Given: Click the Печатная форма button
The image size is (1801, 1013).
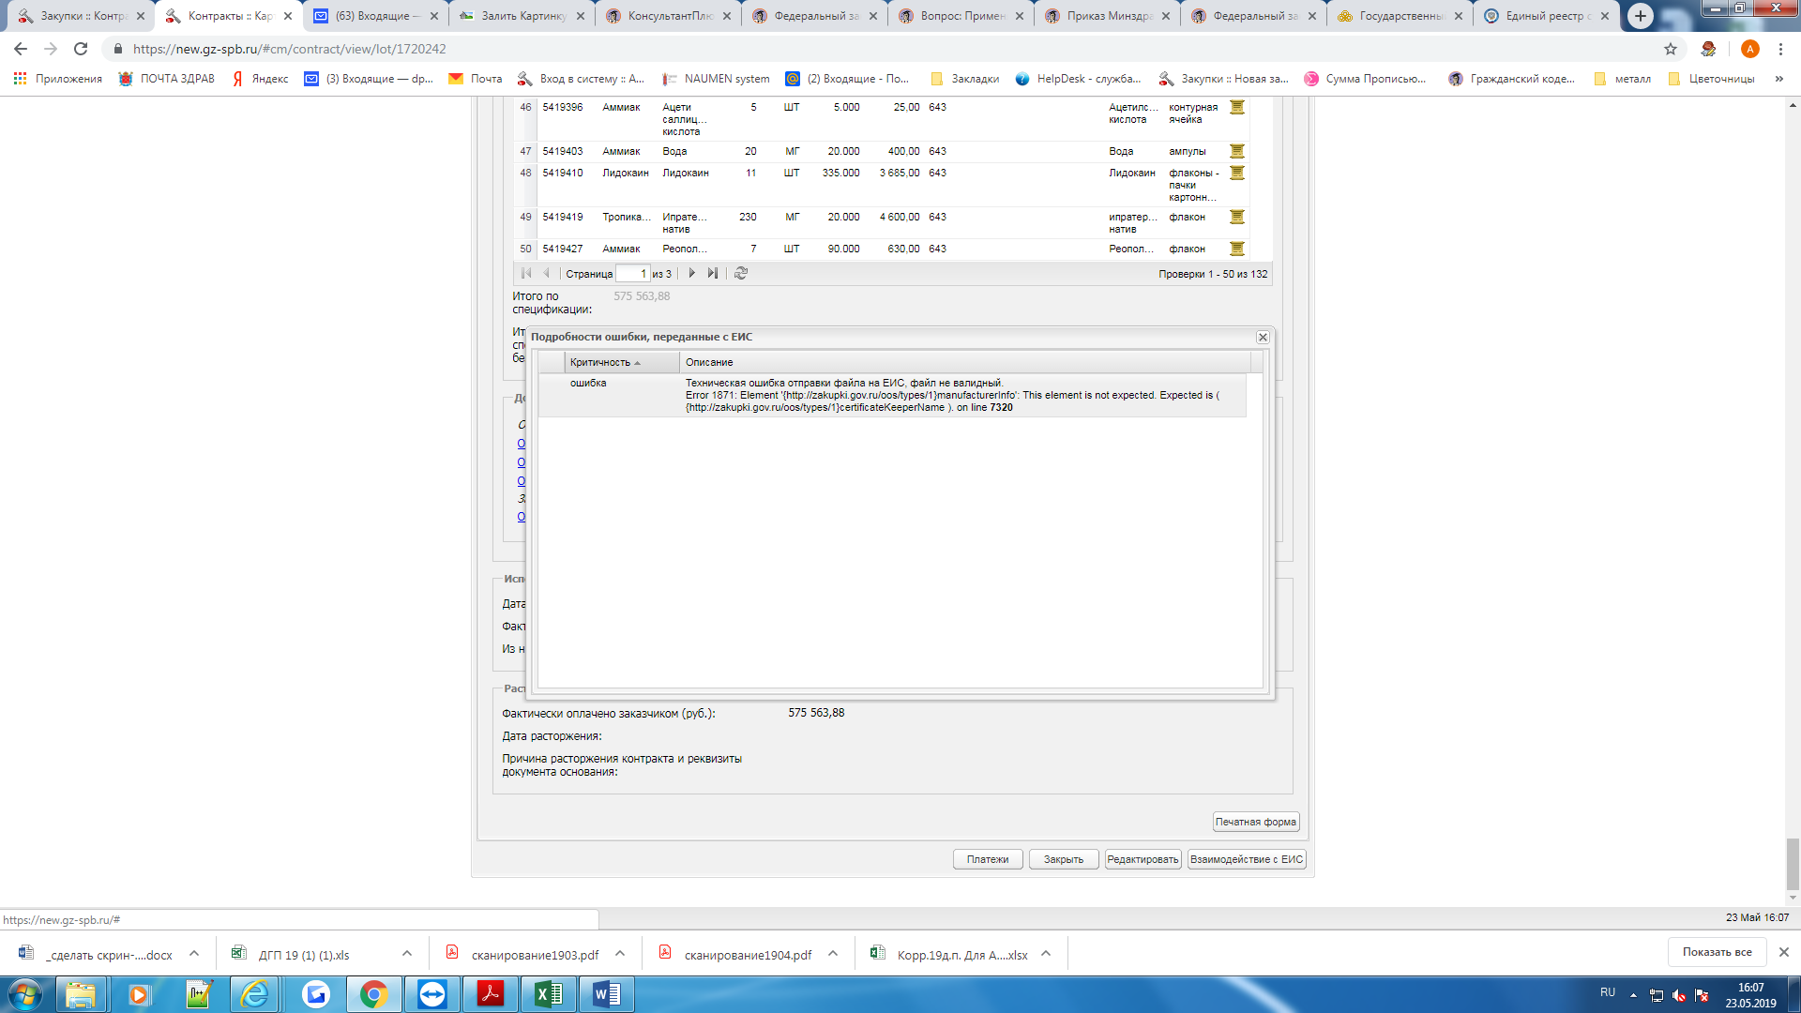Looking at the screenshot, I should click(1255, 822).
